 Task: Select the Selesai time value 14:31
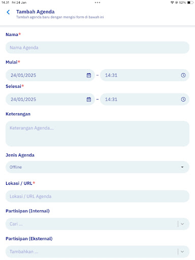pyautogui.click(x=111, y=100)
